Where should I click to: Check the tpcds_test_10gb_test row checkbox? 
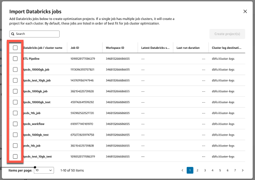[15, 156]
